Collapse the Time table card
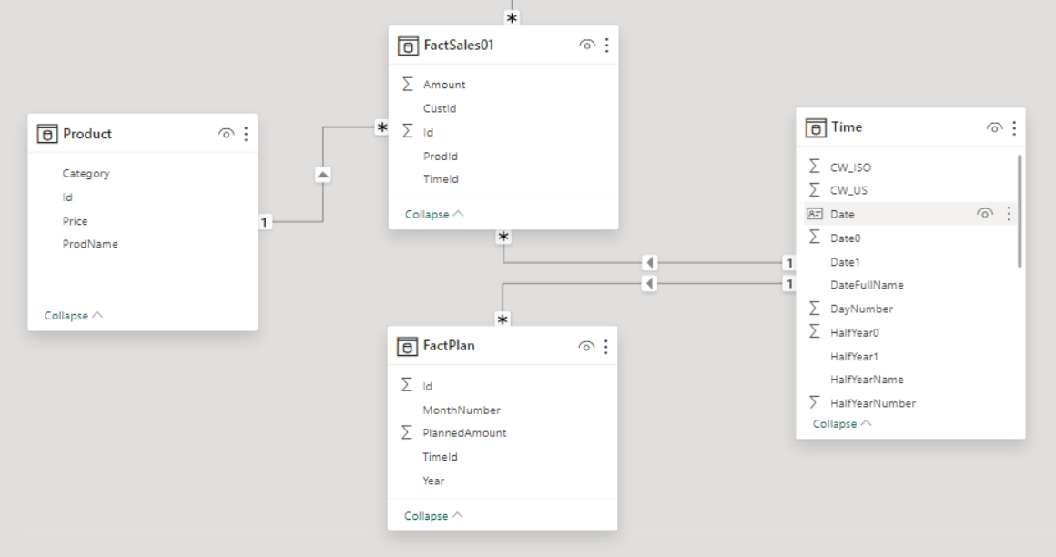 tap(841, 424)
